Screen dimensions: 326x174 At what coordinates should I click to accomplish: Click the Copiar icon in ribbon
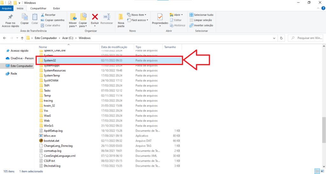(x=25, y=17)
